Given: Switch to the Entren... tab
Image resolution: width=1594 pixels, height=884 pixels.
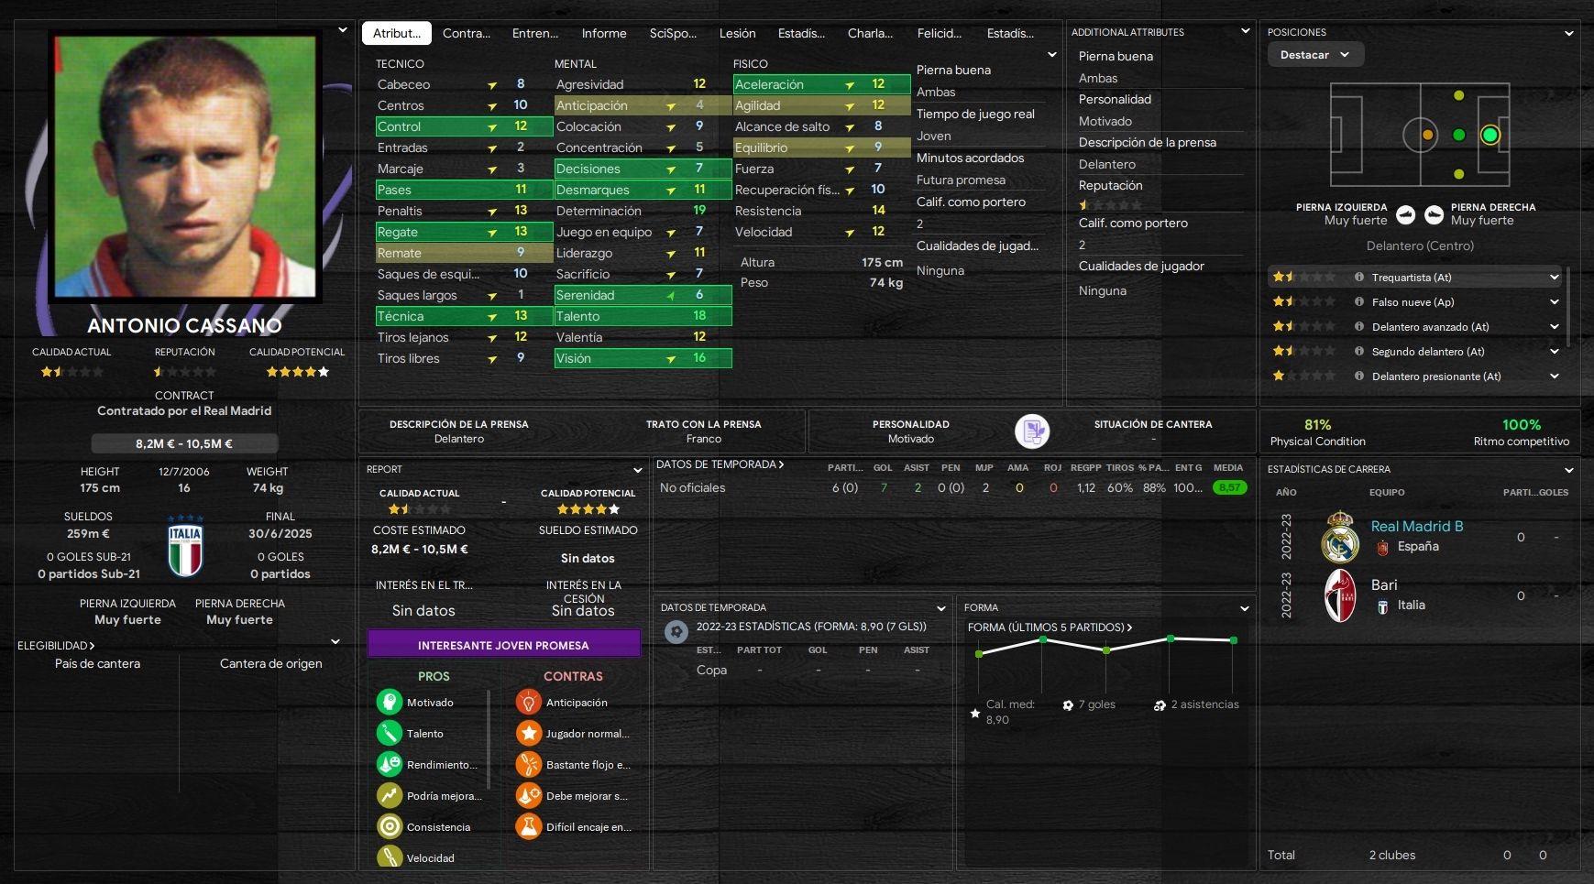Looking at the screenshot, I should click(535, 33).
